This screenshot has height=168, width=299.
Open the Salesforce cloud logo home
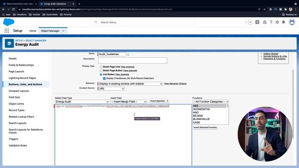point(8,22)
